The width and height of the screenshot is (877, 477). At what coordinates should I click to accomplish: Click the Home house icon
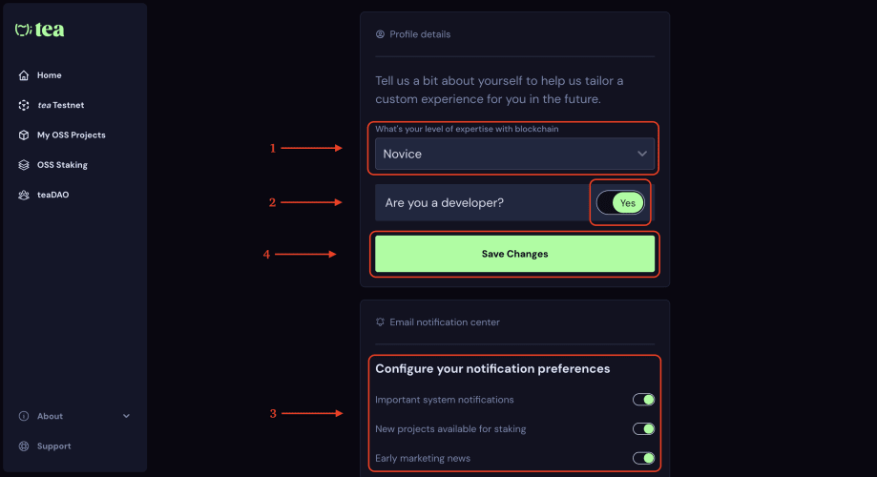24,75
